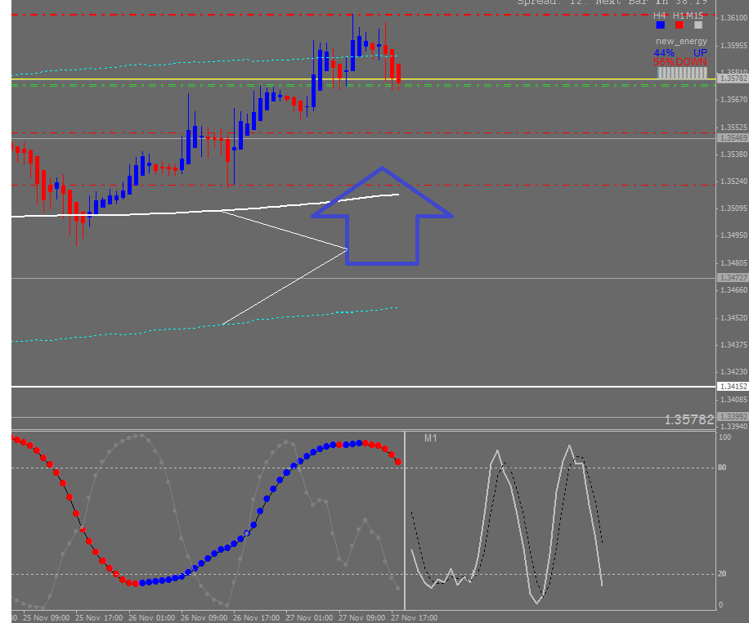
Task: Click the blue H4 trend indicator square
Action: [x=660, y=25]
